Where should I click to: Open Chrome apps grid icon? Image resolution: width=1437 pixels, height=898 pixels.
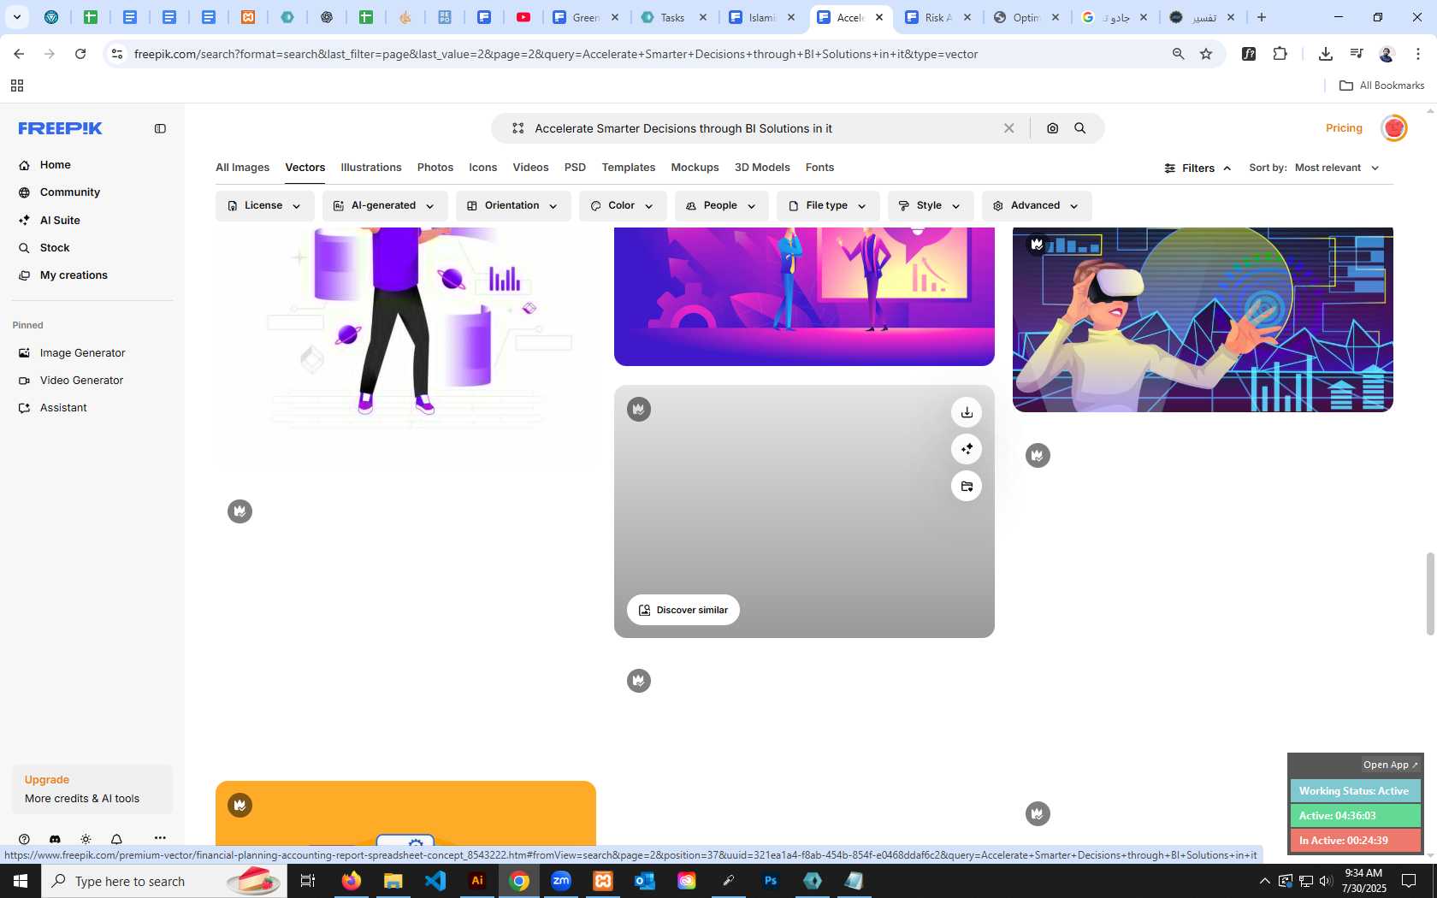coord(17,86)
